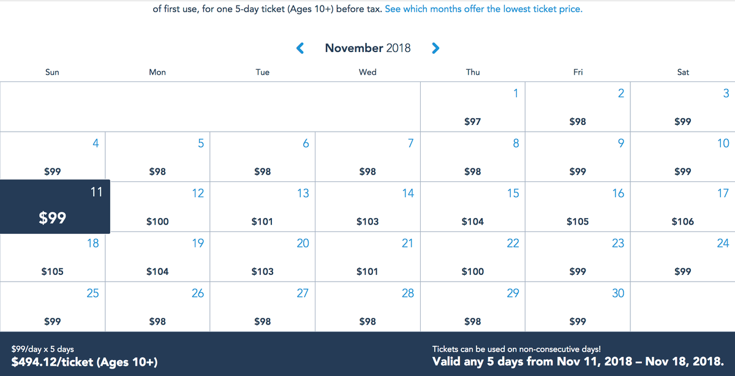Select November 1 priced at $97
The width and height of the screenshot is (735, 376).
point(473,107)
